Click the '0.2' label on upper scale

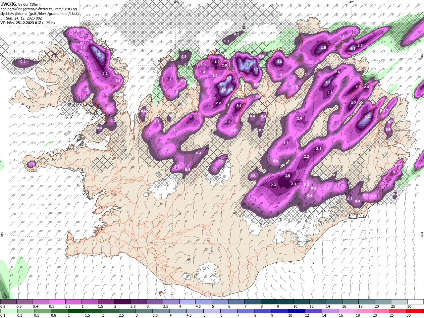[x=3, y=306]
